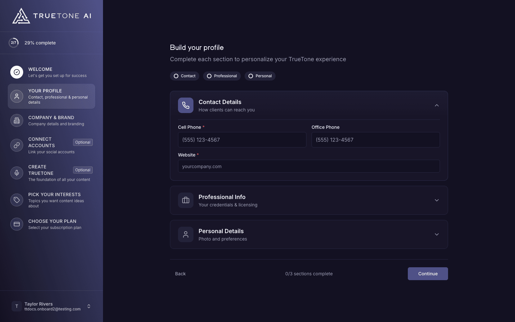
Task: Click the Contact Details phone icon
Action: tap(186, 105)
